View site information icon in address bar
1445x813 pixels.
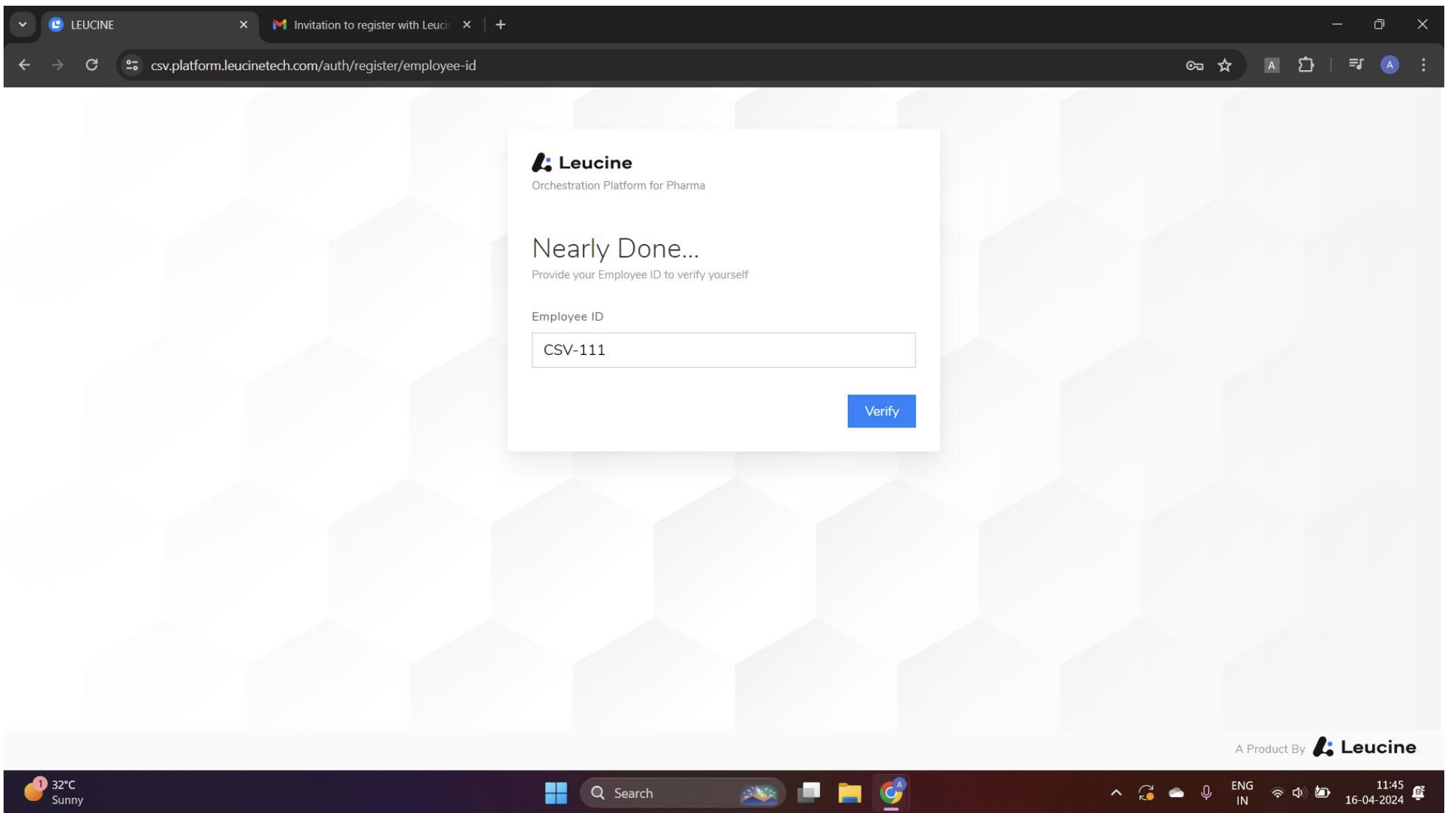tap(132, 65)
